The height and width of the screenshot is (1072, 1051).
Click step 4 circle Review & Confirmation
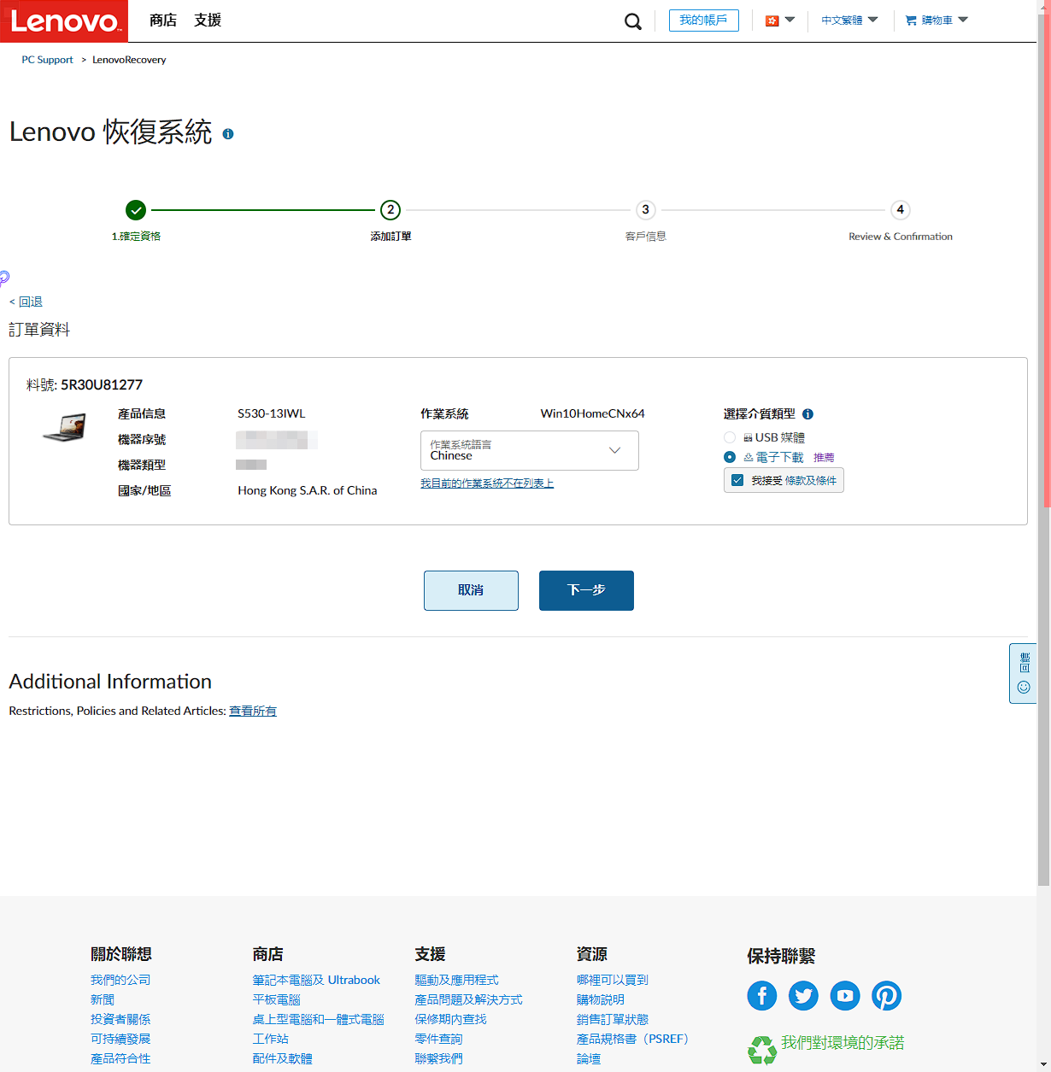pos(900,210)
